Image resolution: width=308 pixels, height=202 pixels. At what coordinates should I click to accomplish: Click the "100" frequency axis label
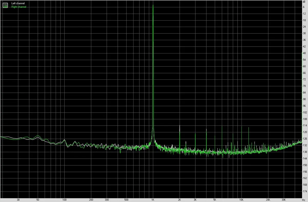click(x=64, y=199)
